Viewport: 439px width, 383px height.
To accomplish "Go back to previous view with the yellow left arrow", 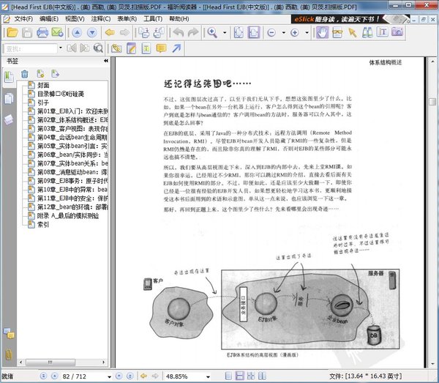I will pyautogui.click(x=110, y=33).
